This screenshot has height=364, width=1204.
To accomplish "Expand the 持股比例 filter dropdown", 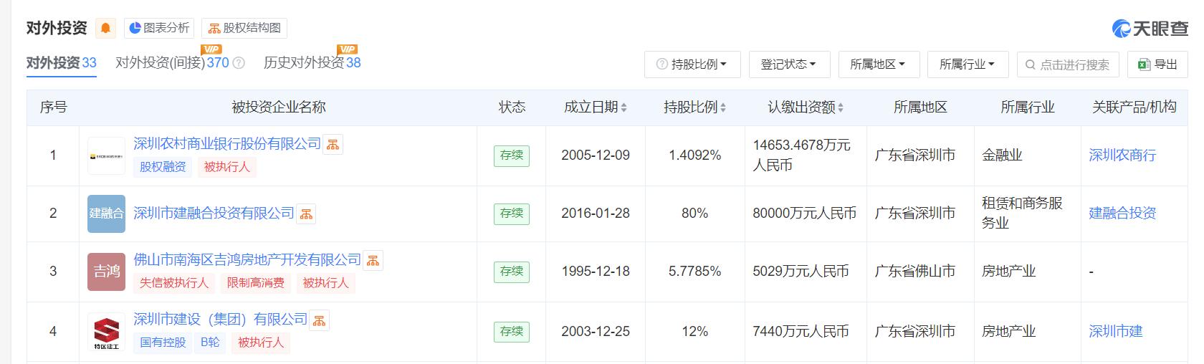I will (692, 64).
